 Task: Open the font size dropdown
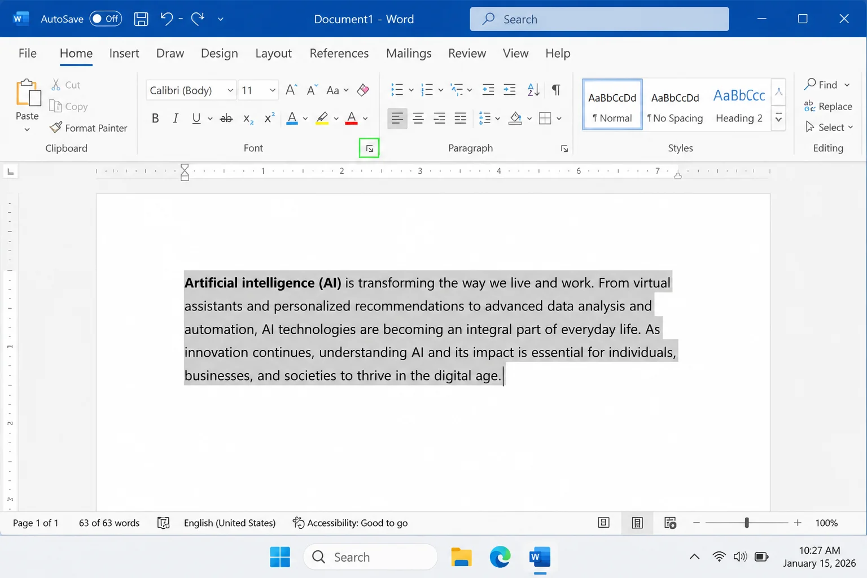point(273,90)
